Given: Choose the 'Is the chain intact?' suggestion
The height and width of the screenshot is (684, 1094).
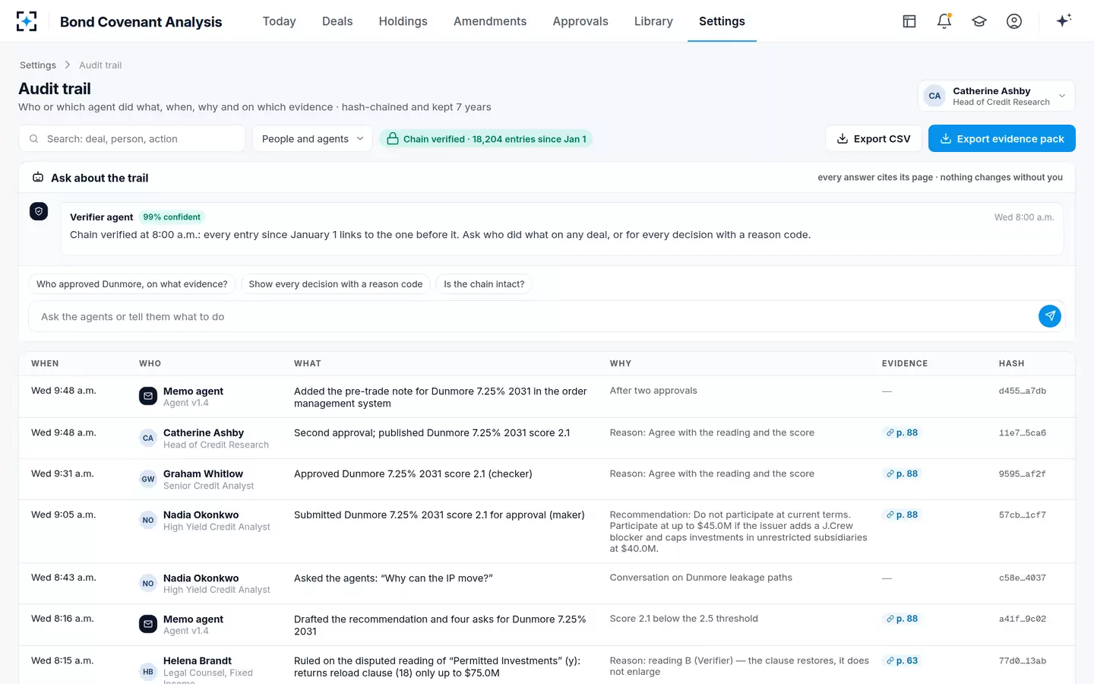Looking at the screenshot, I should tap(484, 284).
